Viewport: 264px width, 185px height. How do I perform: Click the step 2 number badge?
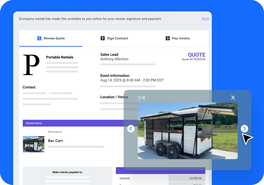(103, 38)
